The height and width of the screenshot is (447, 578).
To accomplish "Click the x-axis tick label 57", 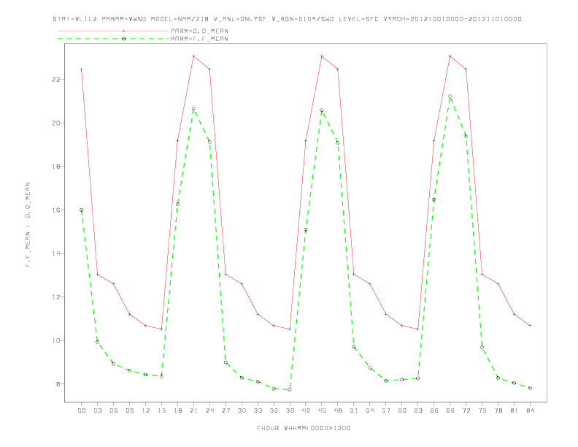I will [x=386, y=410].
